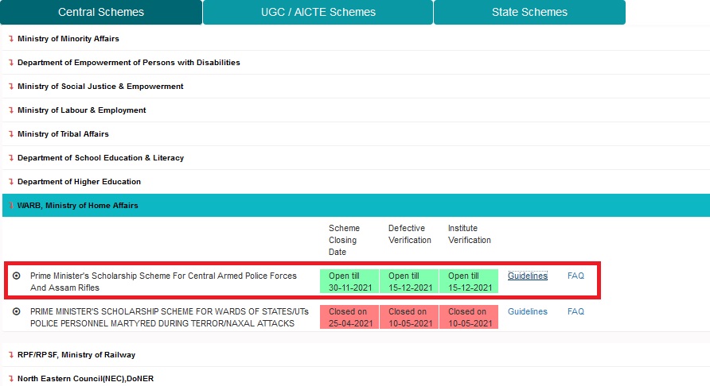Open the UGC / AICTE Schemes tab
The height and width of the screenshot is (386, 710).
318,12
